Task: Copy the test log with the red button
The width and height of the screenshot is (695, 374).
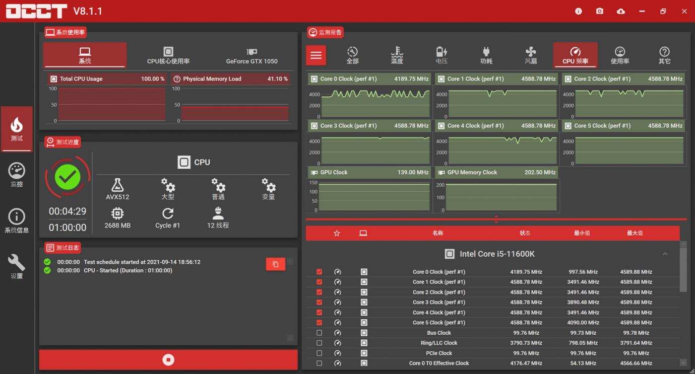Action: click(275, 264)
